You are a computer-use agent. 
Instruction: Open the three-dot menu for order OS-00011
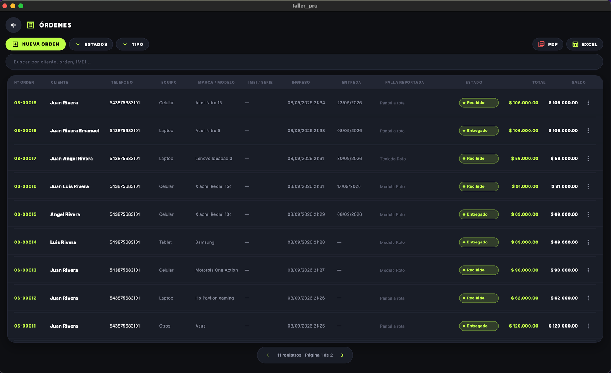point(588,326)
